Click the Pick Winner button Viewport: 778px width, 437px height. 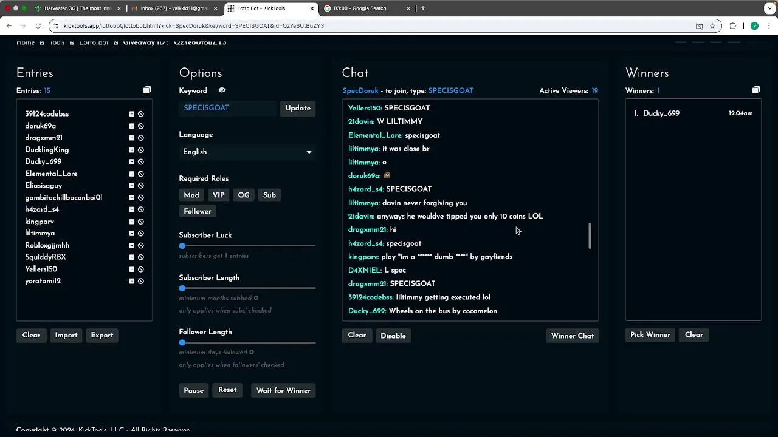click(650, 335)
